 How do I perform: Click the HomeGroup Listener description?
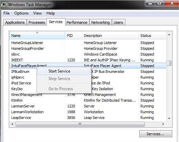coord(100,43)
